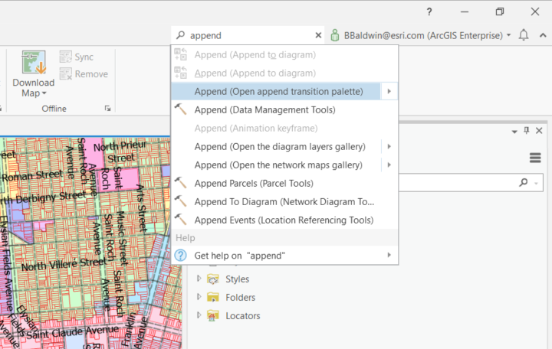Click the Remove button
This screenshot has width=552, height=349.
coord(84,74)
